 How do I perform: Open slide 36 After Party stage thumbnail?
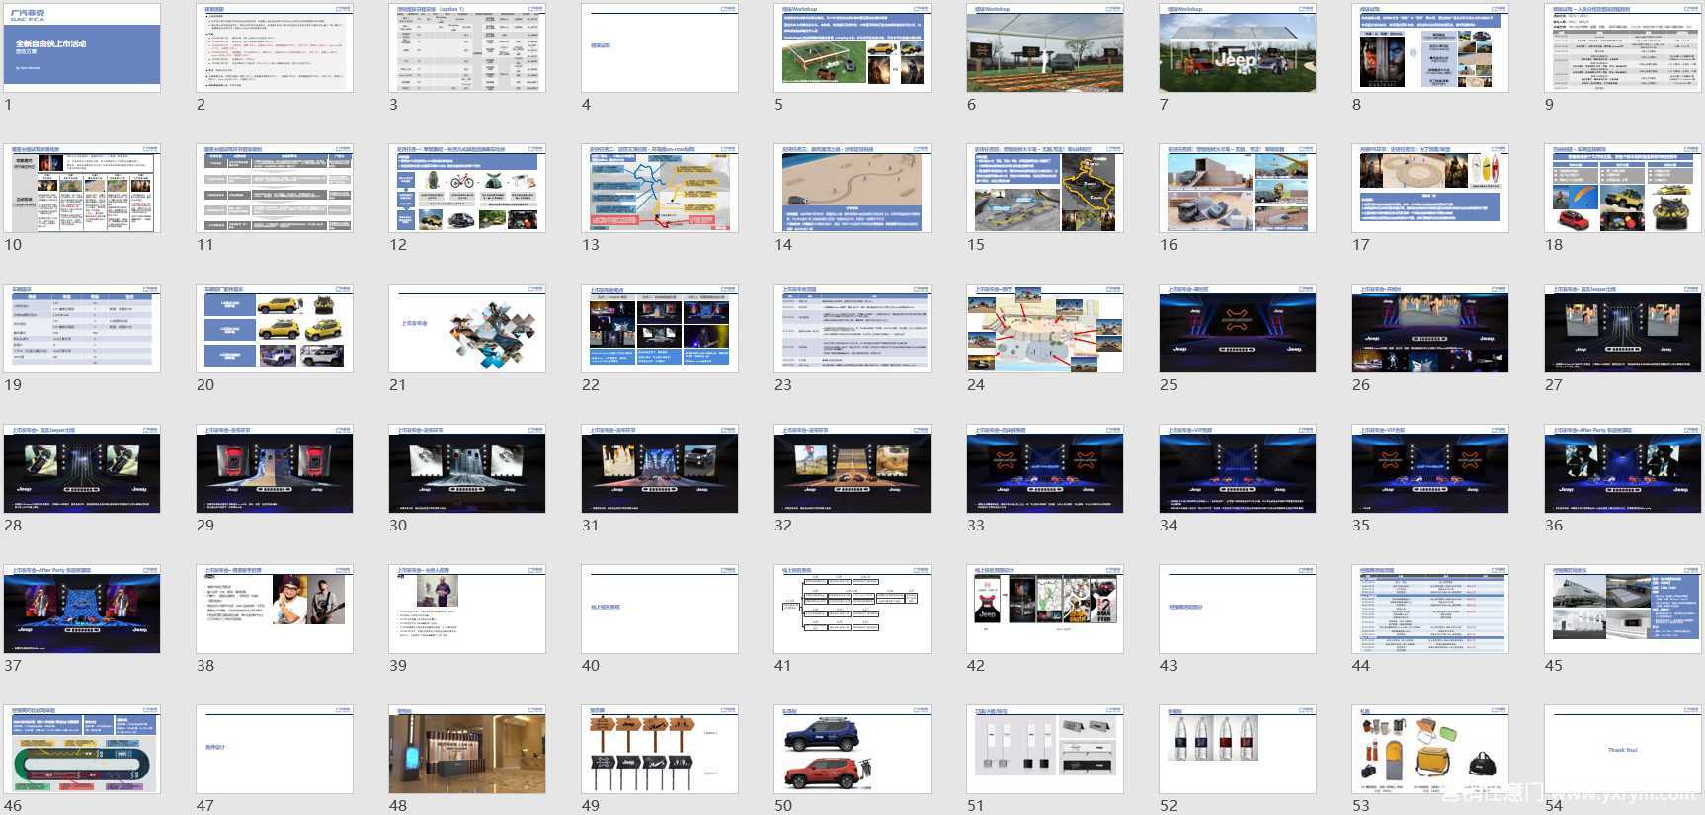click(1623, 468)
